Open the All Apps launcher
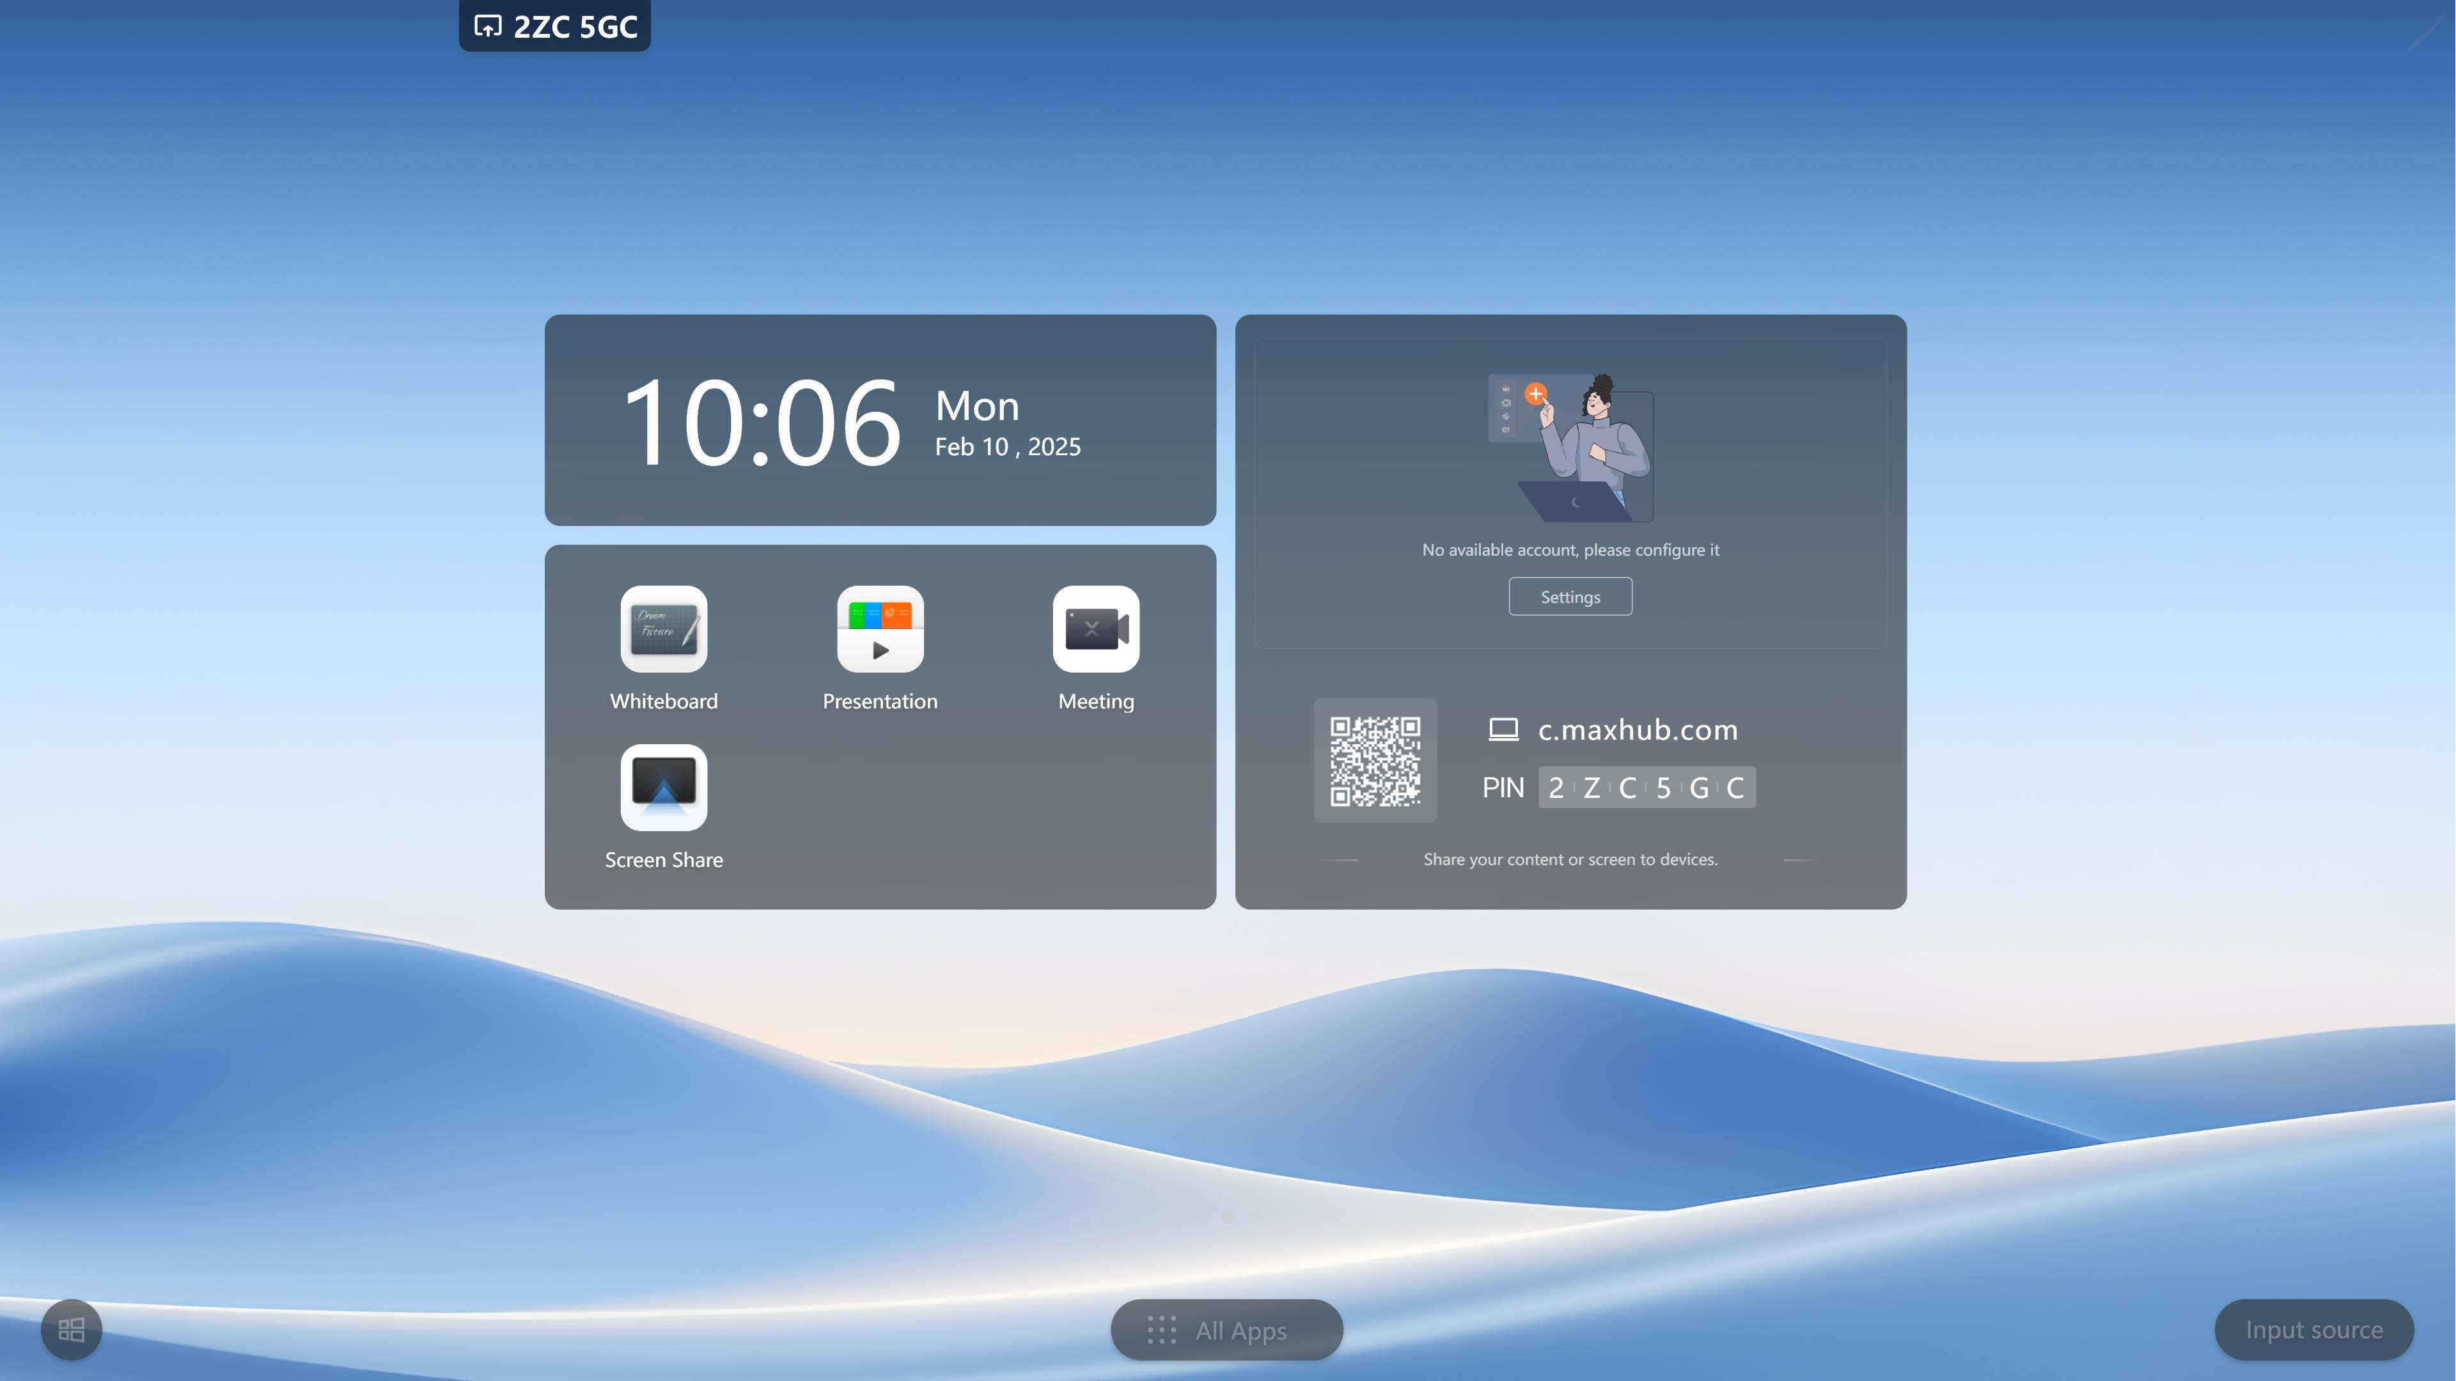2456x1381 pixels. tap(1226, 1330)
